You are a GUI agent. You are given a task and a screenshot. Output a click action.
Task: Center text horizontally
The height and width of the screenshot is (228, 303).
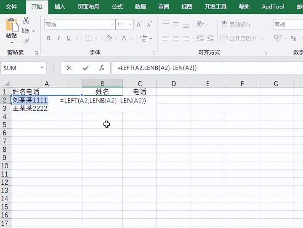click(x=176, y=38)
